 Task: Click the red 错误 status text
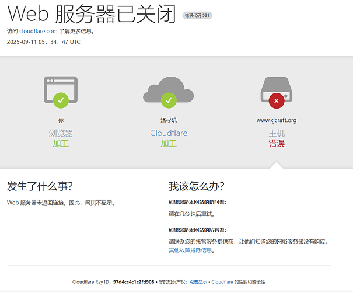pos(277,144)
